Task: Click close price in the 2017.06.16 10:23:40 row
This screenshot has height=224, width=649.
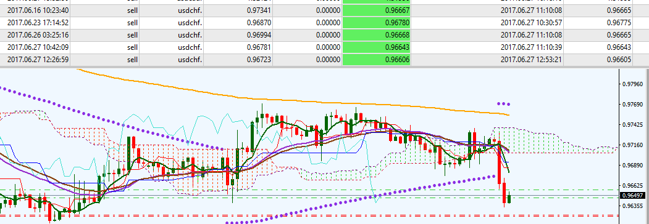Action: click(x=619, y=10)
